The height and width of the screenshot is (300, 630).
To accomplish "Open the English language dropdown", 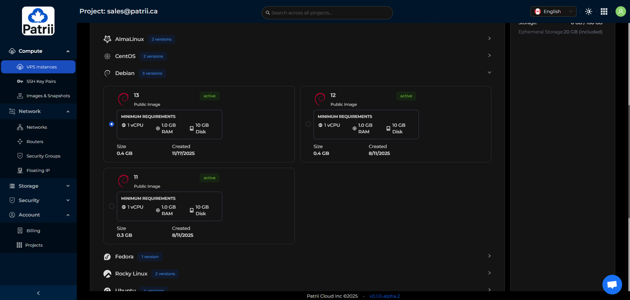I will click(553, 11).
